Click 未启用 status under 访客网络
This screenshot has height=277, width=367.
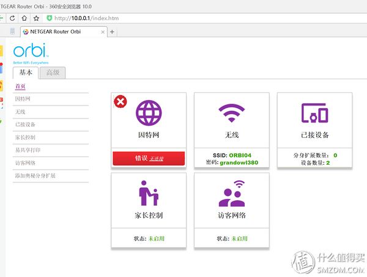(x=239, y=239)
